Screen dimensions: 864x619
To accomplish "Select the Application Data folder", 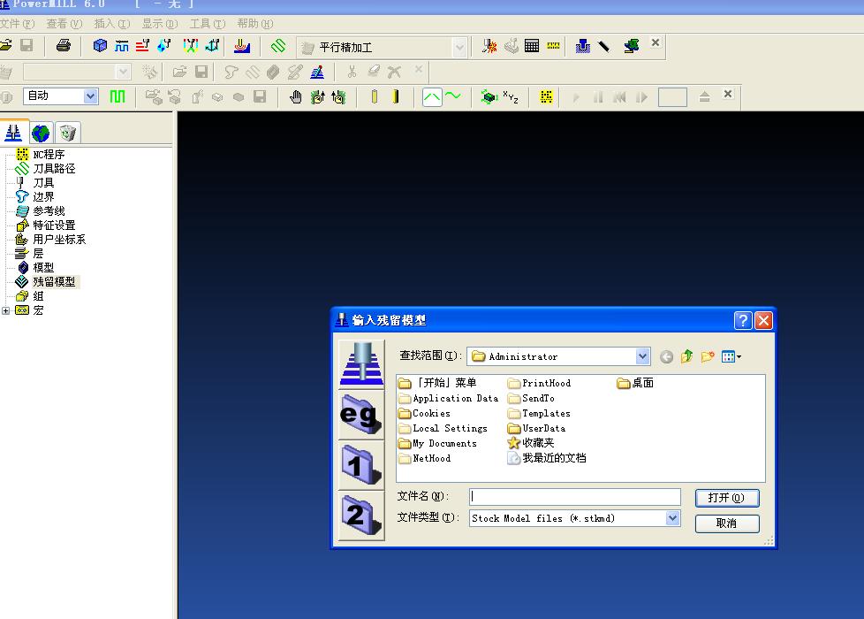I will click(449, 398).
